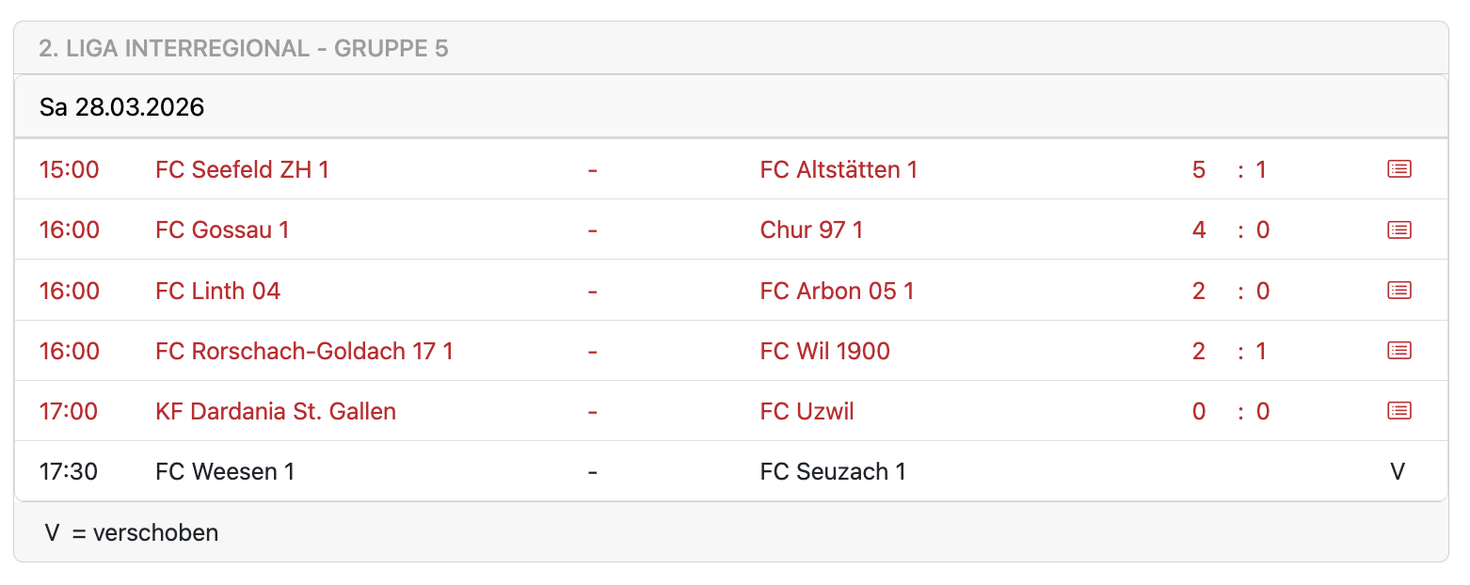The height and width of the screenshot is (585, 1470).
Task: Click the FC Seuzach 1 team name
Action: 833,471
